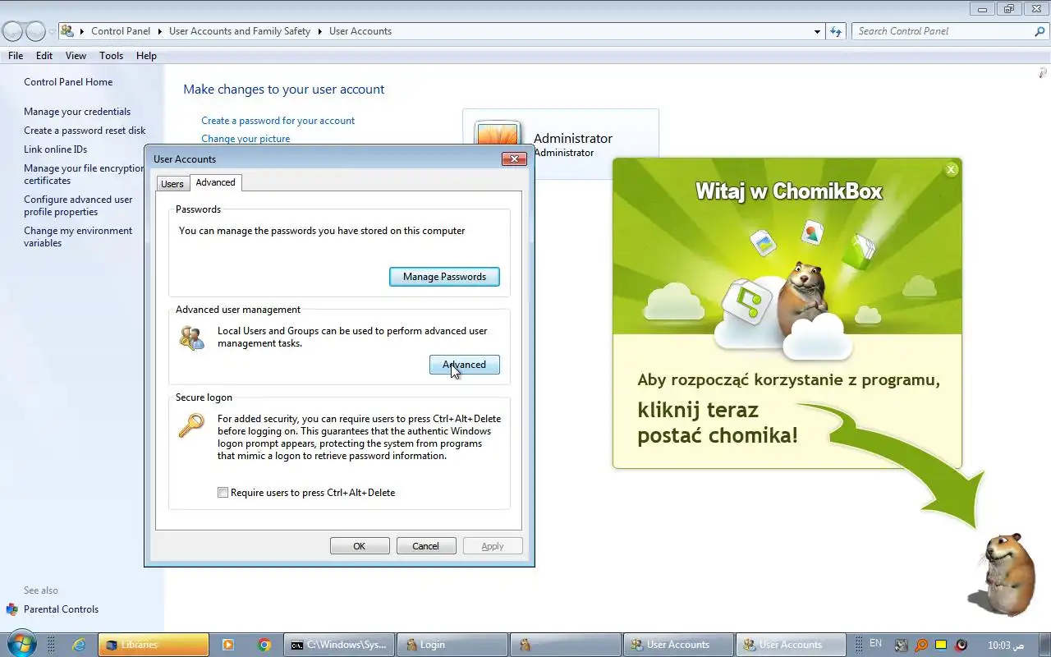Click User Accounts and Family Safety breadcrumb
The height and width of the screenshot is (657, 1051).
pos(240,31)
